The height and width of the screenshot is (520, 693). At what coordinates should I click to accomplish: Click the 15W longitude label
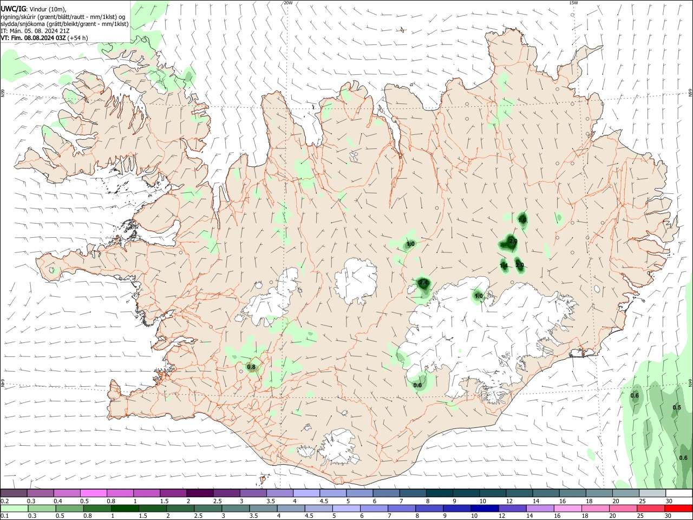tap(573, 3)
